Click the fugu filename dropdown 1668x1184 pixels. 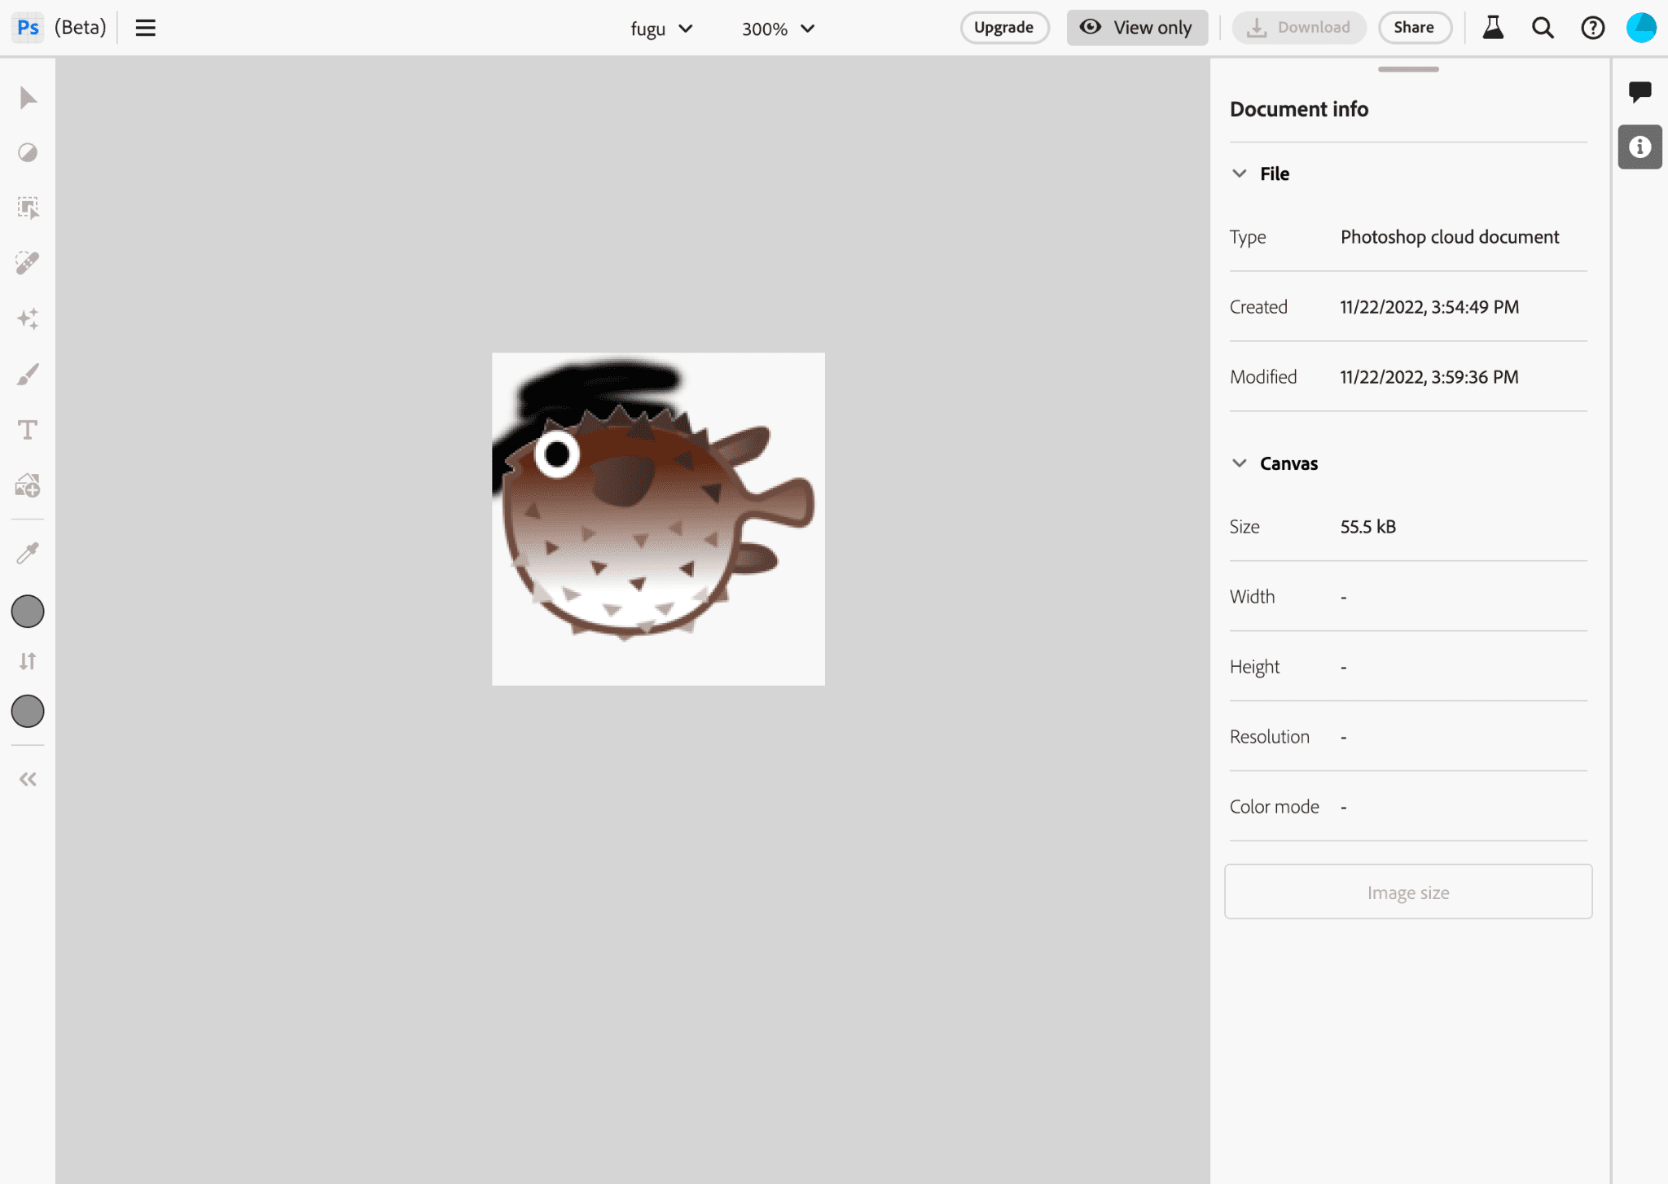click(660, 29)
